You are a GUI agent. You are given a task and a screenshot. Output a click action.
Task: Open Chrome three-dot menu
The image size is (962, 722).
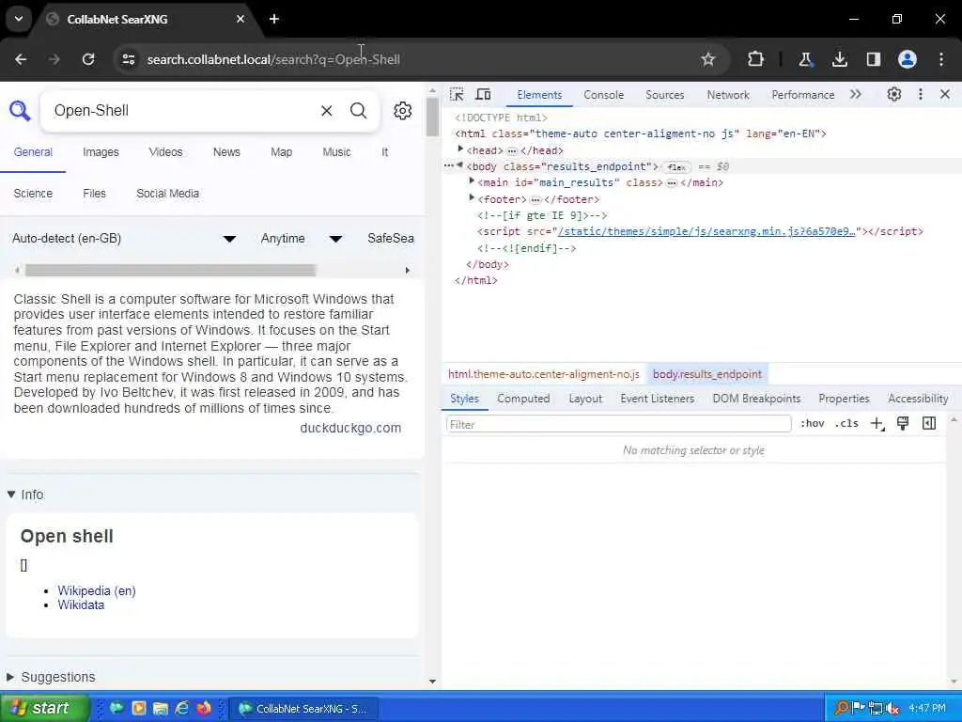coord(941,59)
